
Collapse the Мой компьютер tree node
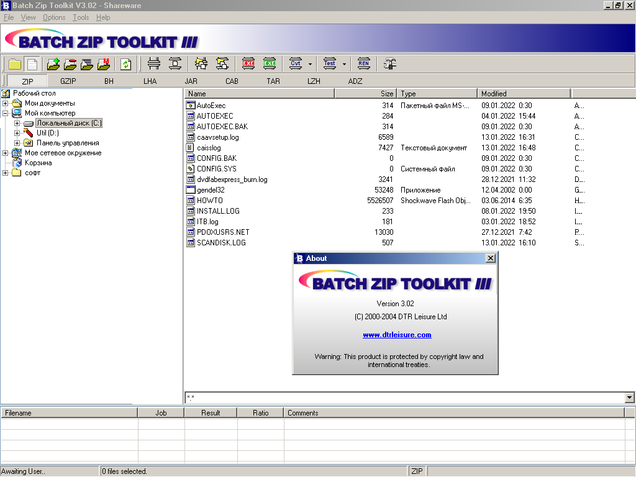6,113
